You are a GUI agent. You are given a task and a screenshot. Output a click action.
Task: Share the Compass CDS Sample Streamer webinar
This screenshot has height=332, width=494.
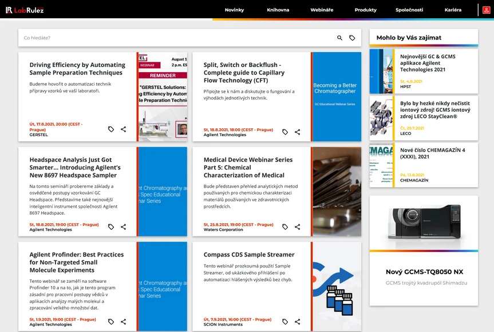point(297,322)
